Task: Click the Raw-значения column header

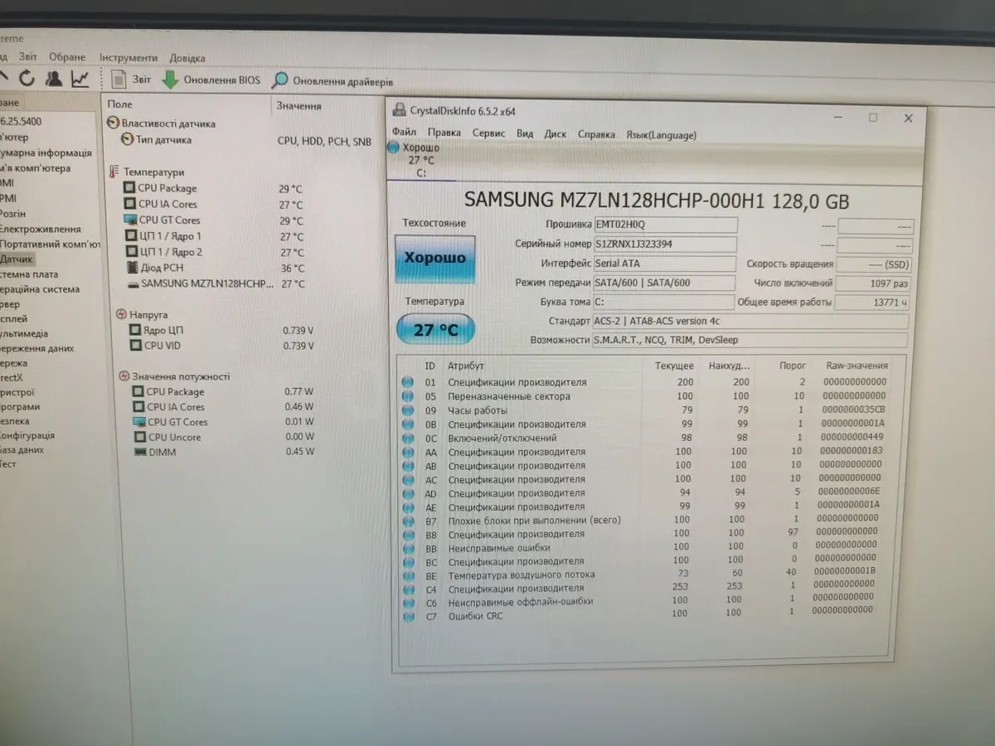Action: pyautogui.click(x=856, y=366)
